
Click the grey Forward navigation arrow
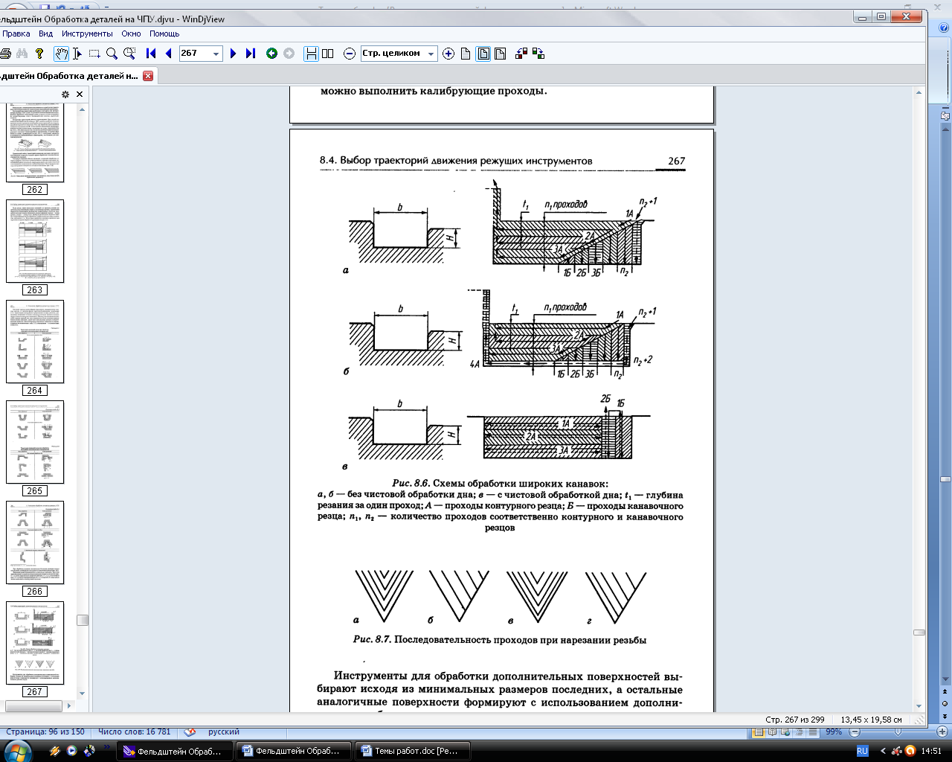pyautogui.click(x=289, y=54)
